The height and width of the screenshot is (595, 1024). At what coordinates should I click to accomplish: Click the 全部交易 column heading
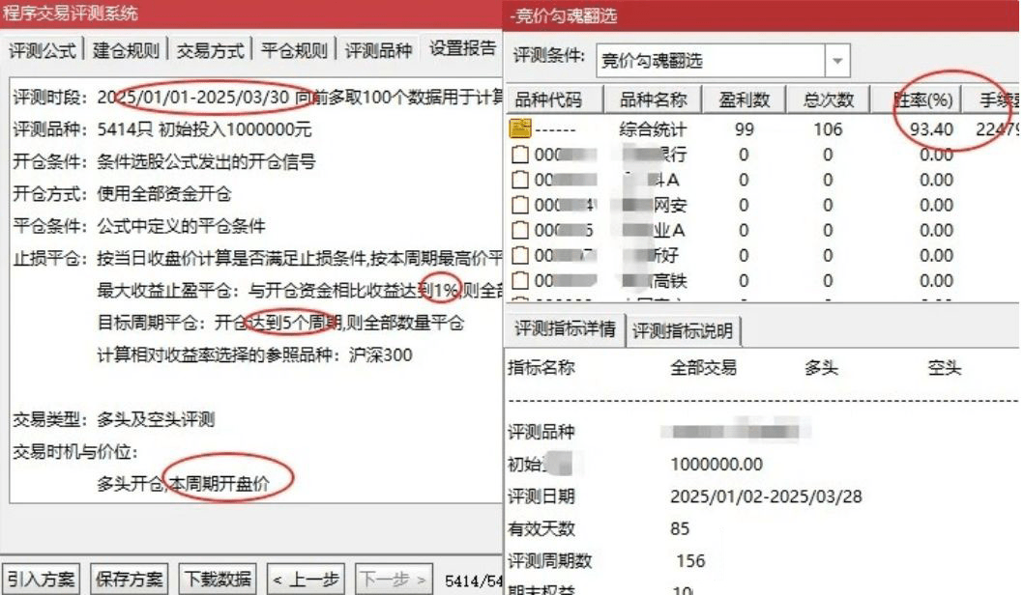tap(703, 367)
